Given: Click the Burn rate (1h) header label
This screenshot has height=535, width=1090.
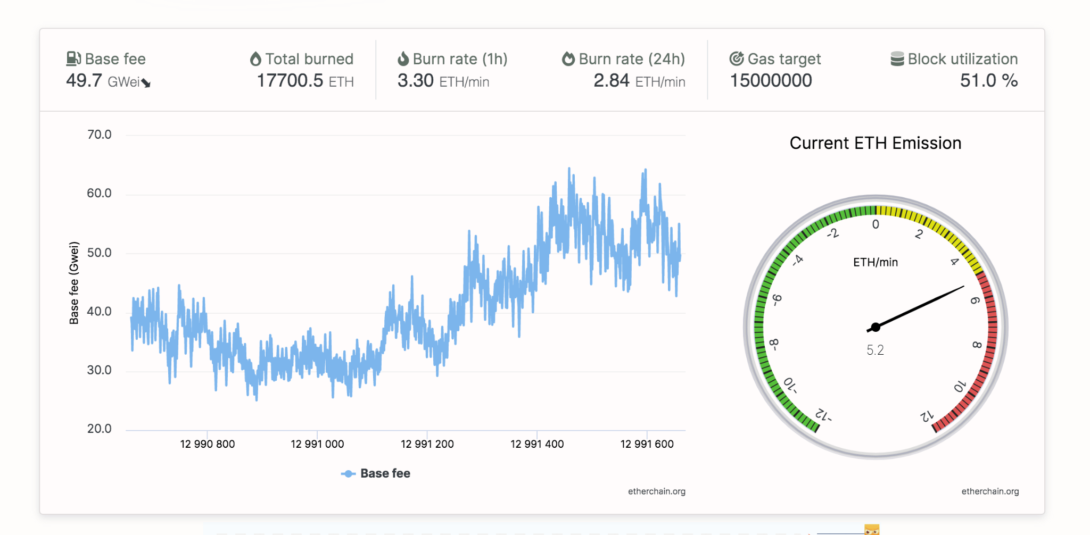Looking at the screenshot, I should coord(460,59).
